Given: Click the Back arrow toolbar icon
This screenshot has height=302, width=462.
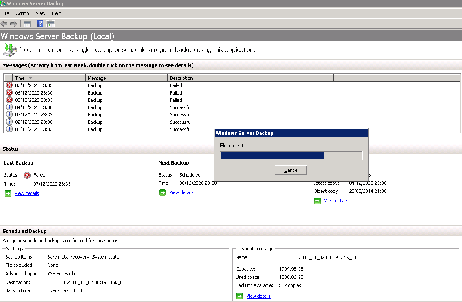Looking at the screenshot, I should [x=4, y=24].
